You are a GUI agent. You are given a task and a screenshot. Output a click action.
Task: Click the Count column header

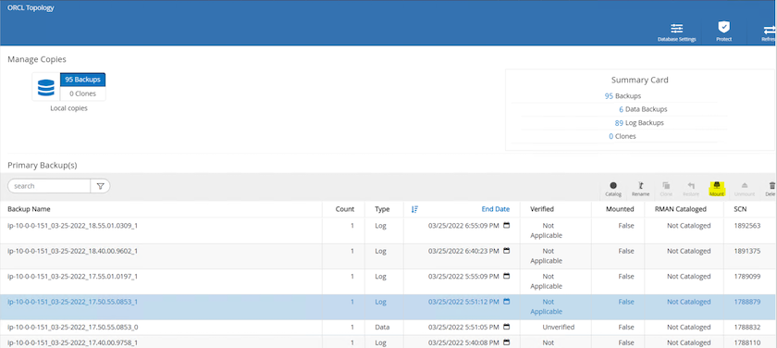point(345,209)
